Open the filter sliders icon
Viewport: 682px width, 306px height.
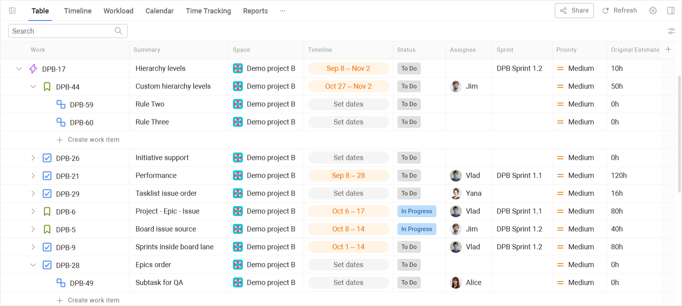tap(671, 31)
